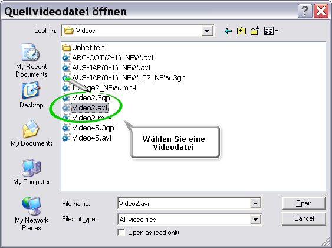Screen dimensions: 332x248
Task: Go back using the blue arrow icon
Action: (x=228, y=31)
